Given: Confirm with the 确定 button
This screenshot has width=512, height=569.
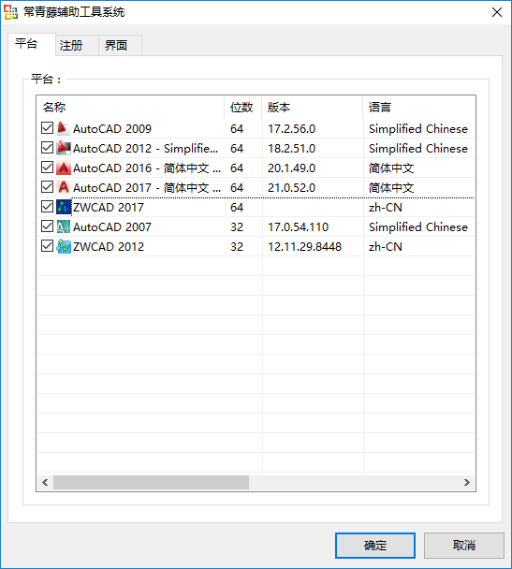Looking at the screenshot, I should pyautogui.click(x=375, y=545).
